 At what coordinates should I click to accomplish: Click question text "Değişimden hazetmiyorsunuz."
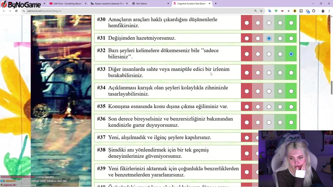tap(142, 38)
